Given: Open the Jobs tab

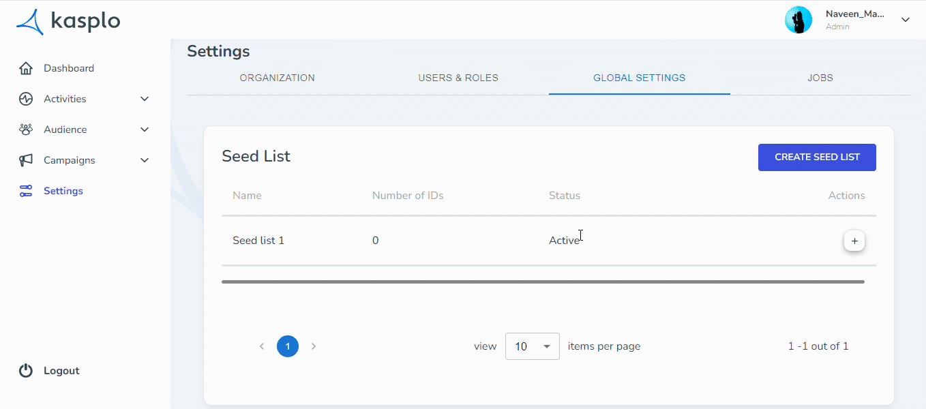Looking at the screenshot, I should coord(820,78).
